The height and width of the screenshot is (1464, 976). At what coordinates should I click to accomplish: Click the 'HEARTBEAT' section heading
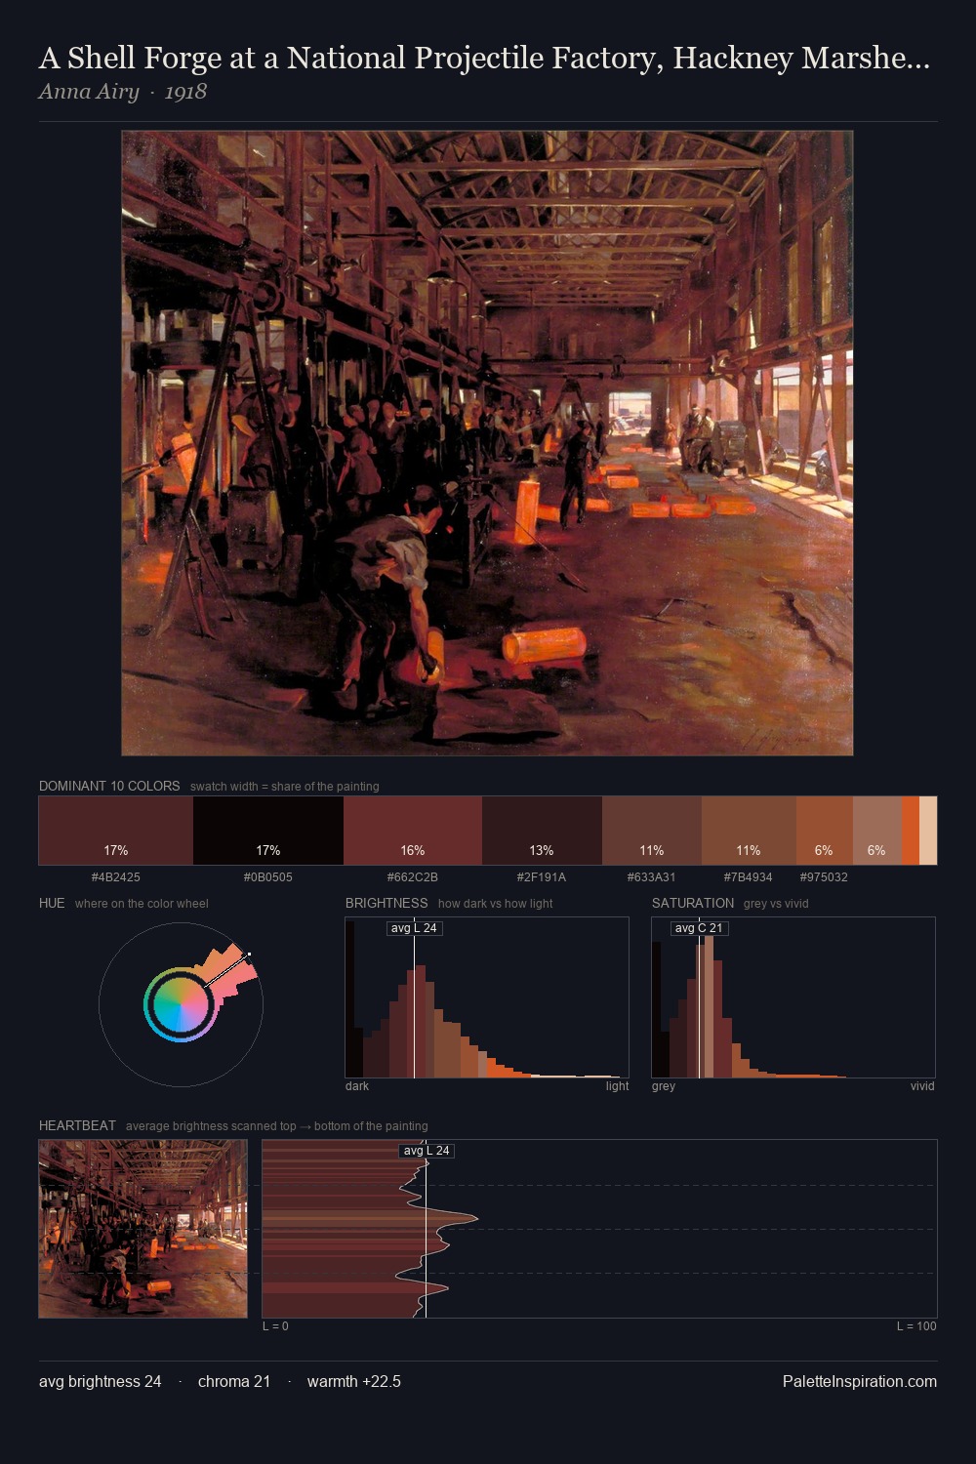coord(77,1125)
